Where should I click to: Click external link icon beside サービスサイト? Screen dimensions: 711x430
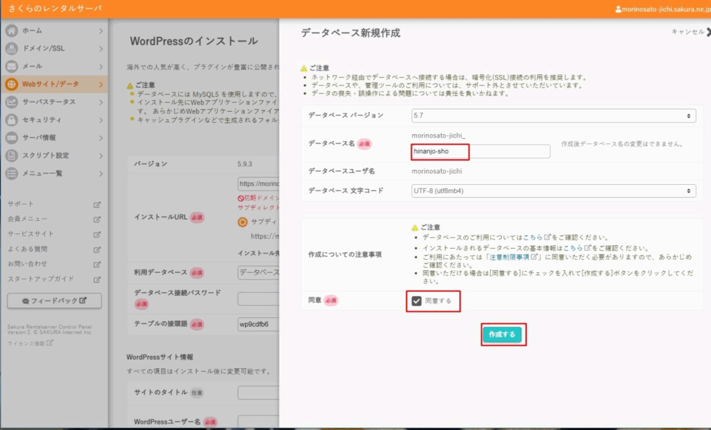97,235
